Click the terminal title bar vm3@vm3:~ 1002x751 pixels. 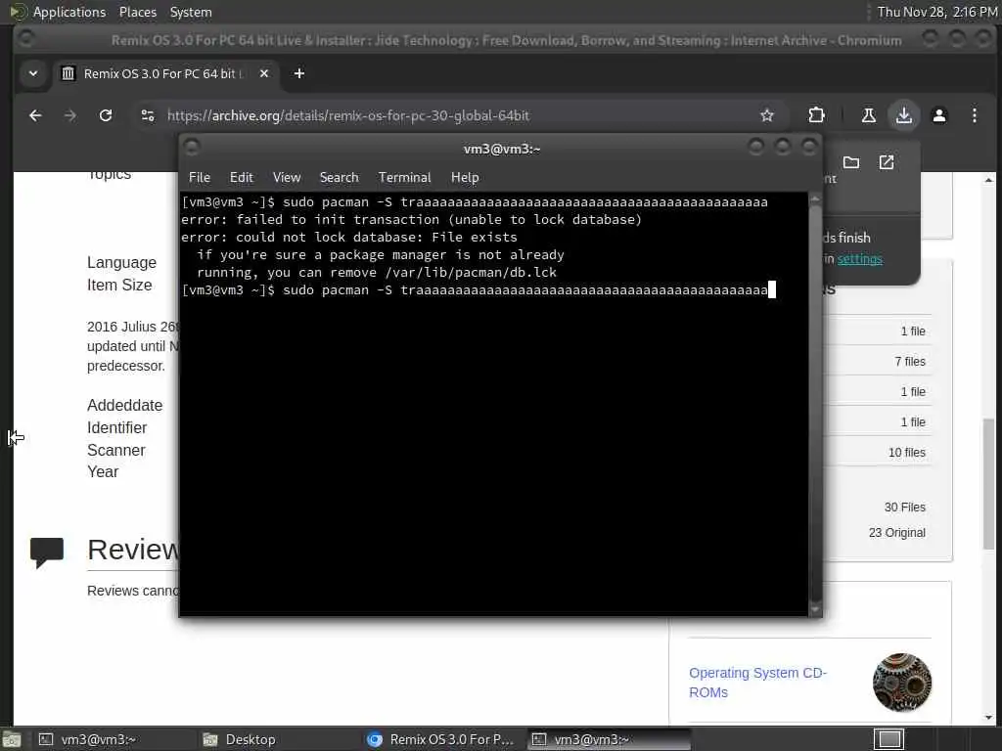502,149
